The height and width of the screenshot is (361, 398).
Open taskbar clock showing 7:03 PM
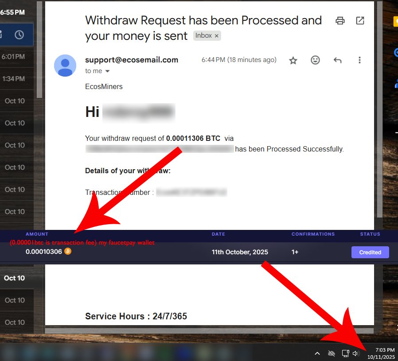381,353
